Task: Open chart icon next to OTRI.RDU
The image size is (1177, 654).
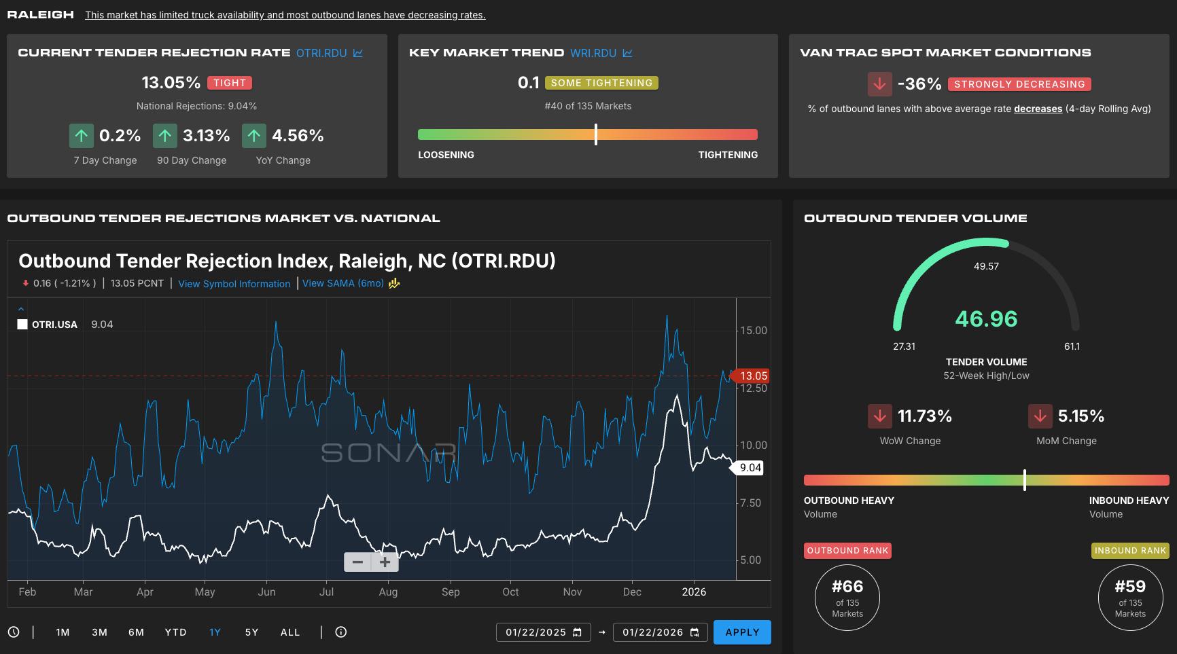Action: (358, 53)
